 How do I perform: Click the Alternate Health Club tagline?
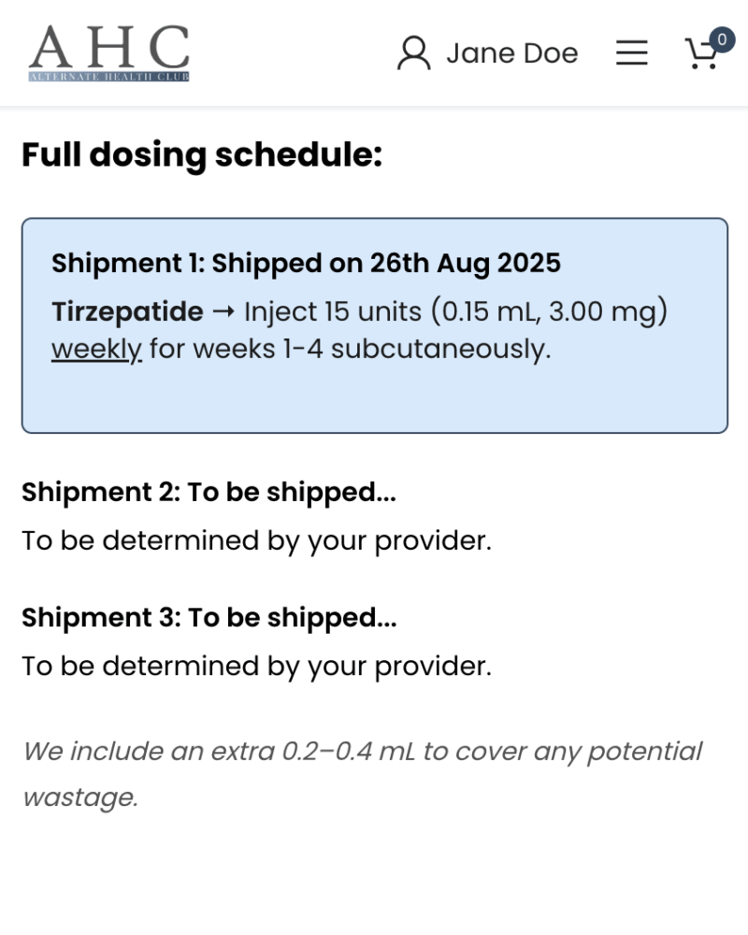[x=108, y=76]
